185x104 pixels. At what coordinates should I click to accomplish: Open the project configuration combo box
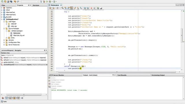30,1
